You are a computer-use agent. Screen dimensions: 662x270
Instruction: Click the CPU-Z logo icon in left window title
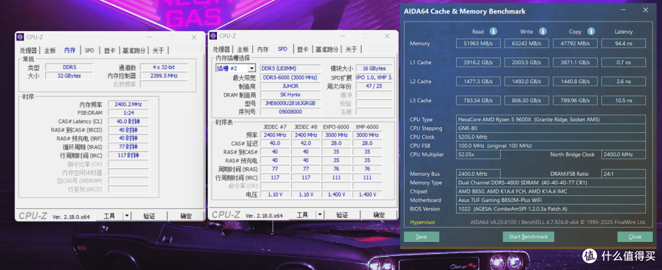pos(20,37)
